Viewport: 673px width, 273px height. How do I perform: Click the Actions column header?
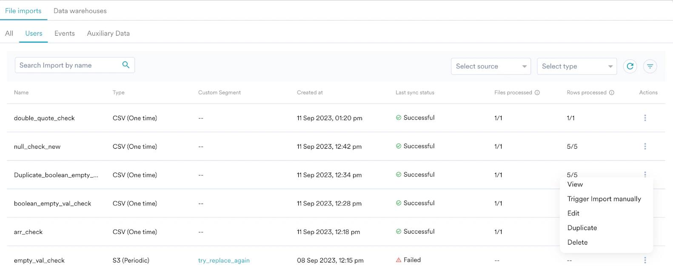(x=648, y=93)
